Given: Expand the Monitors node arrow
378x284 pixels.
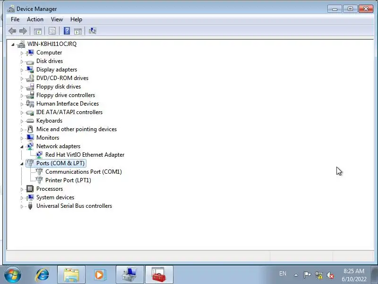Looking at the screenshot, I should click(22, 138).
